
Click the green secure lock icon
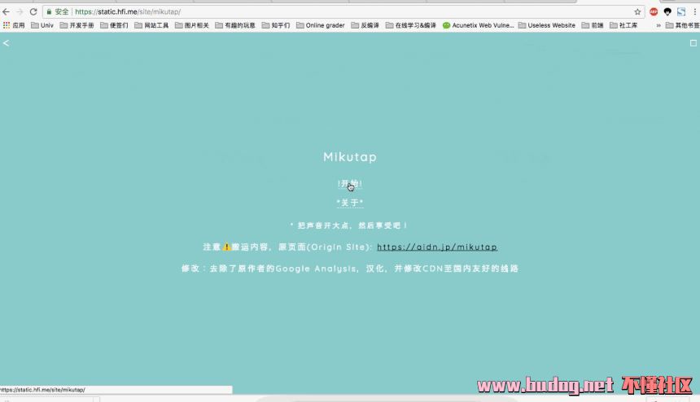click(x=49, y=11)
